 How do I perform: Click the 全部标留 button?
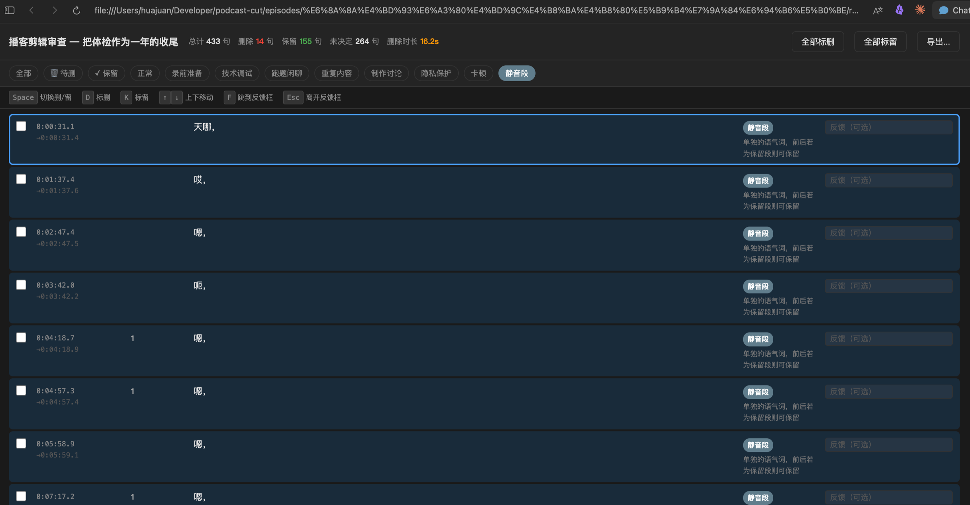click(x=880, y=41)
